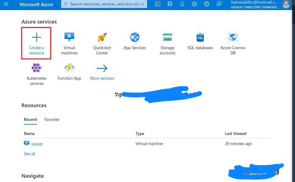Open Cloud Shell from the top bar

tap(158, 4)
